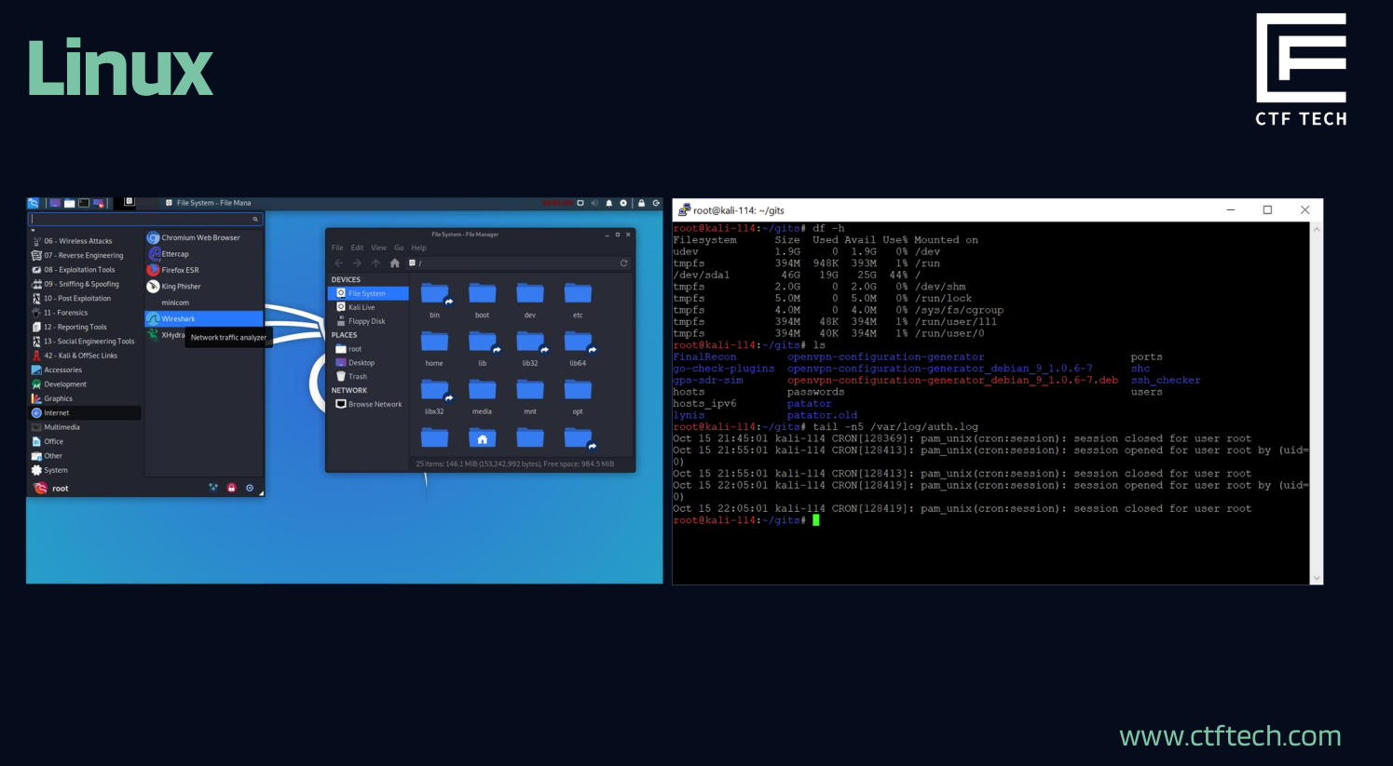Open 13 - Social Engineering Tools category

pos(83,342)
